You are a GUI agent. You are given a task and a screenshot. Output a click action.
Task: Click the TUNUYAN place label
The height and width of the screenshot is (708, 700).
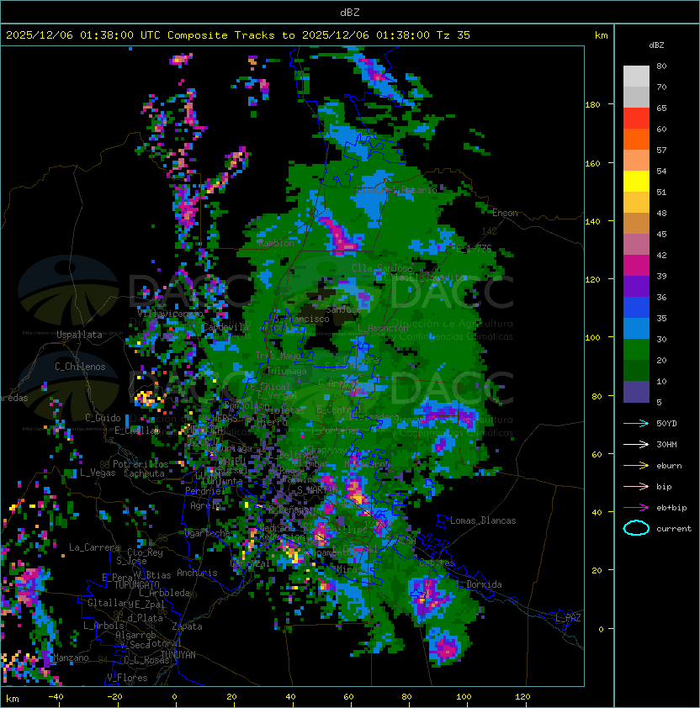178,655
